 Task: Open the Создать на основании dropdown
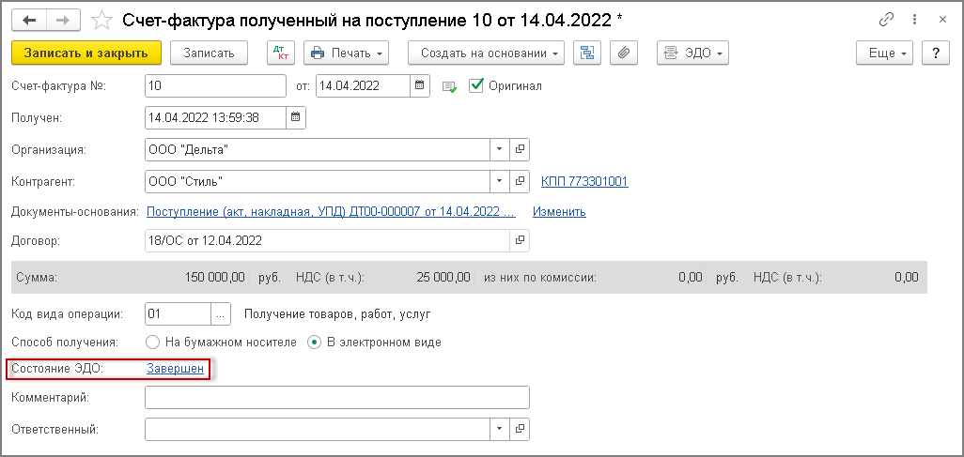(486, 53)
